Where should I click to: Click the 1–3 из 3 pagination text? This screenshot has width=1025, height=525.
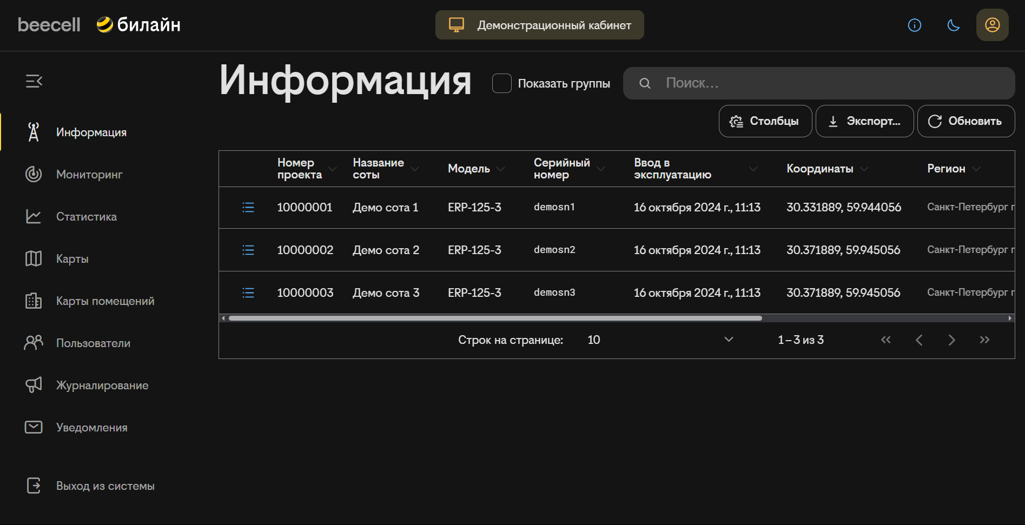click(801, 340)
